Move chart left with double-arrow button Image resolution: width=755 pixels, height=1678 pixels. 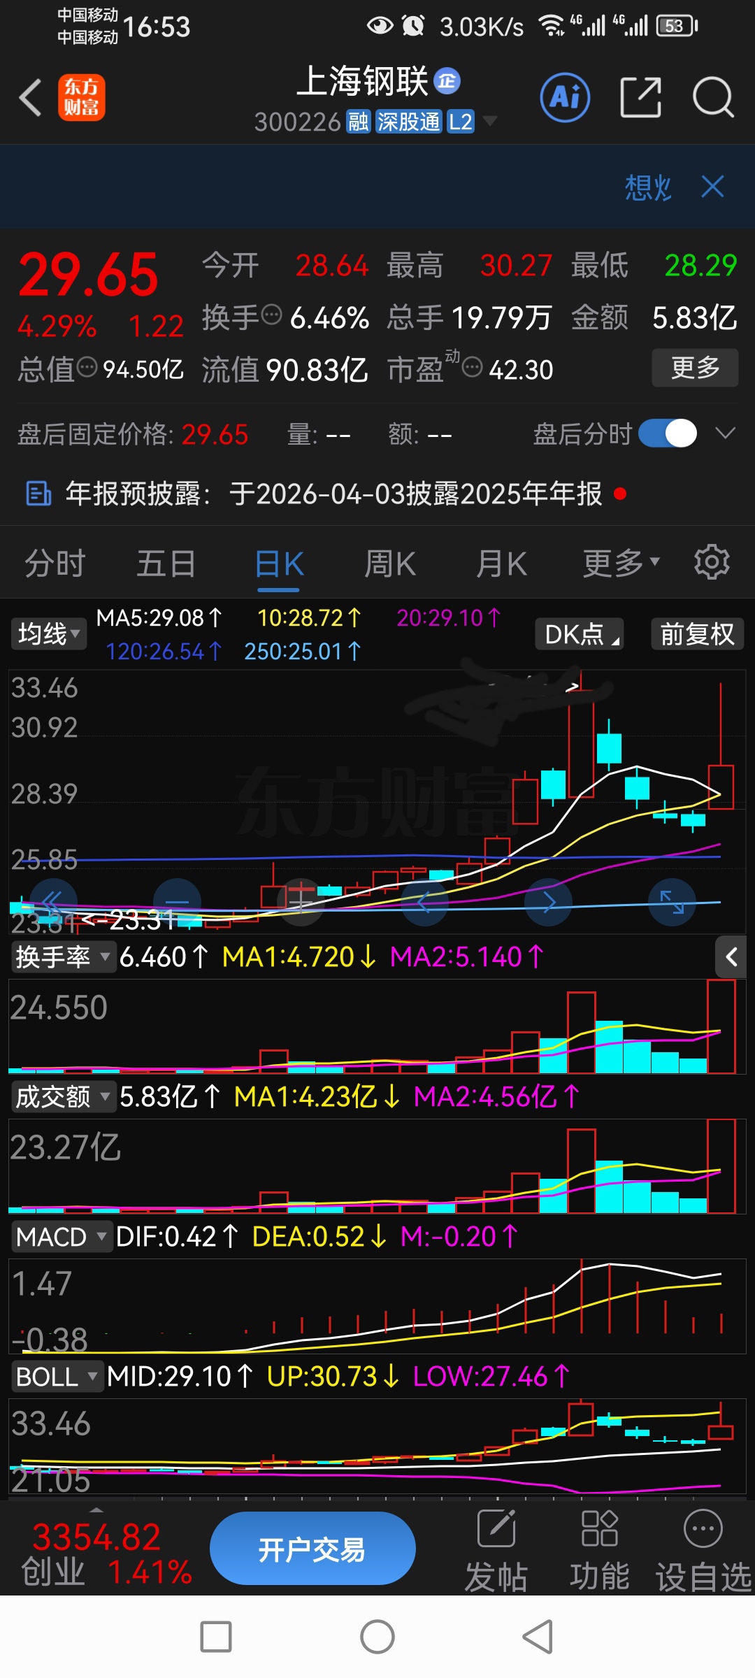click(x=52, y=903)
